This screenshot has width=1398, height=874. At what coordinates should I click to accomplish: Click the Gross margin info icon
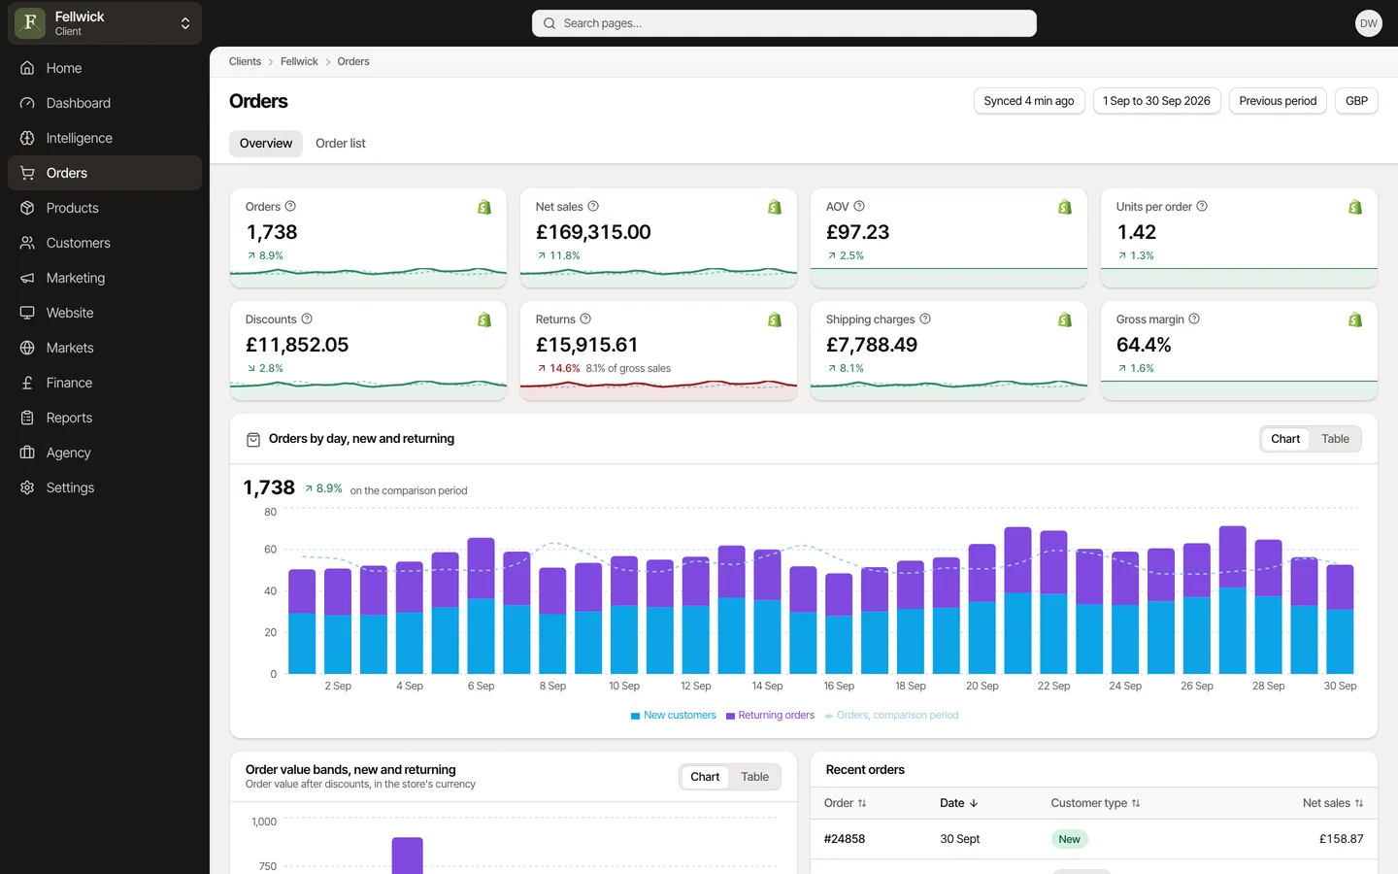pyautogui.click(x=1194, y=319)
